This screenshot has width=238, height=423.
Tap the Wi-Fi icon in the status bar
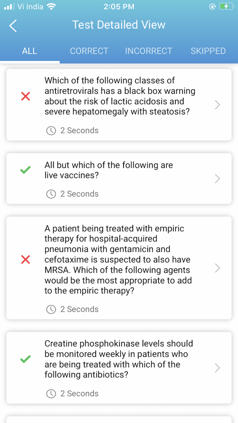pos(51,6)
